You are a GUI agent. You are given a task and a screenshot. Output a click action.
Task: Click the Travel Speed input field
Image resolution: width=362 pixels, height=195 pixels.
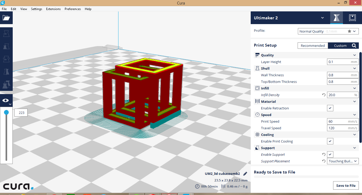tap(343, 128)
